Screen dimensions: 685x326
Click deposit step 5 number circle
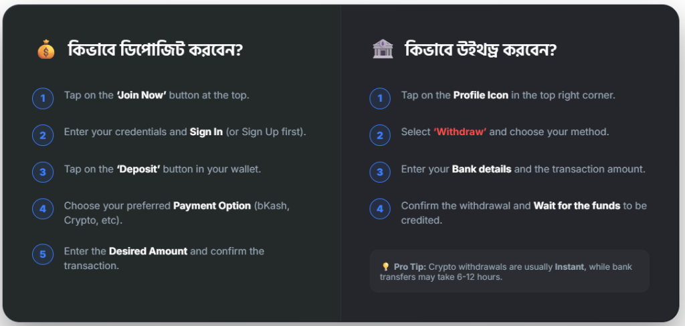[x=43, y=254]
